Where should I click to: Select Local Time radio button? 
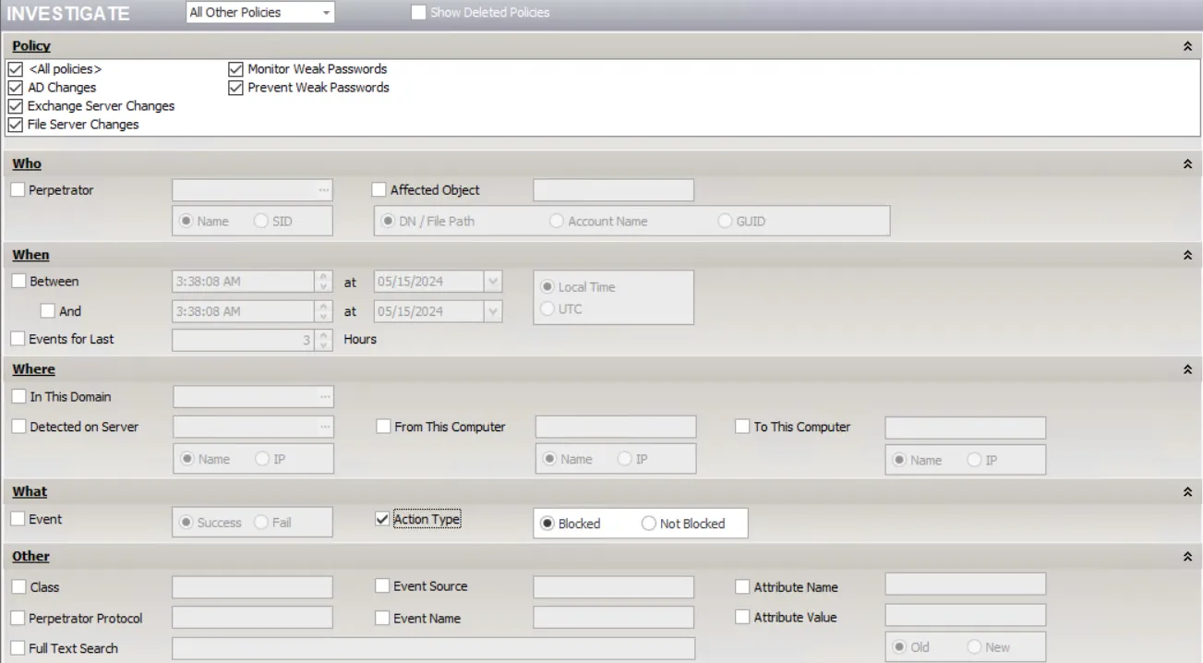[547, 287]
